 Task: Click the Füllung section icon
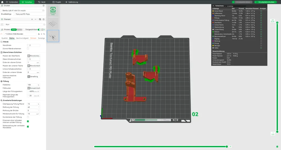pos(2,81)
